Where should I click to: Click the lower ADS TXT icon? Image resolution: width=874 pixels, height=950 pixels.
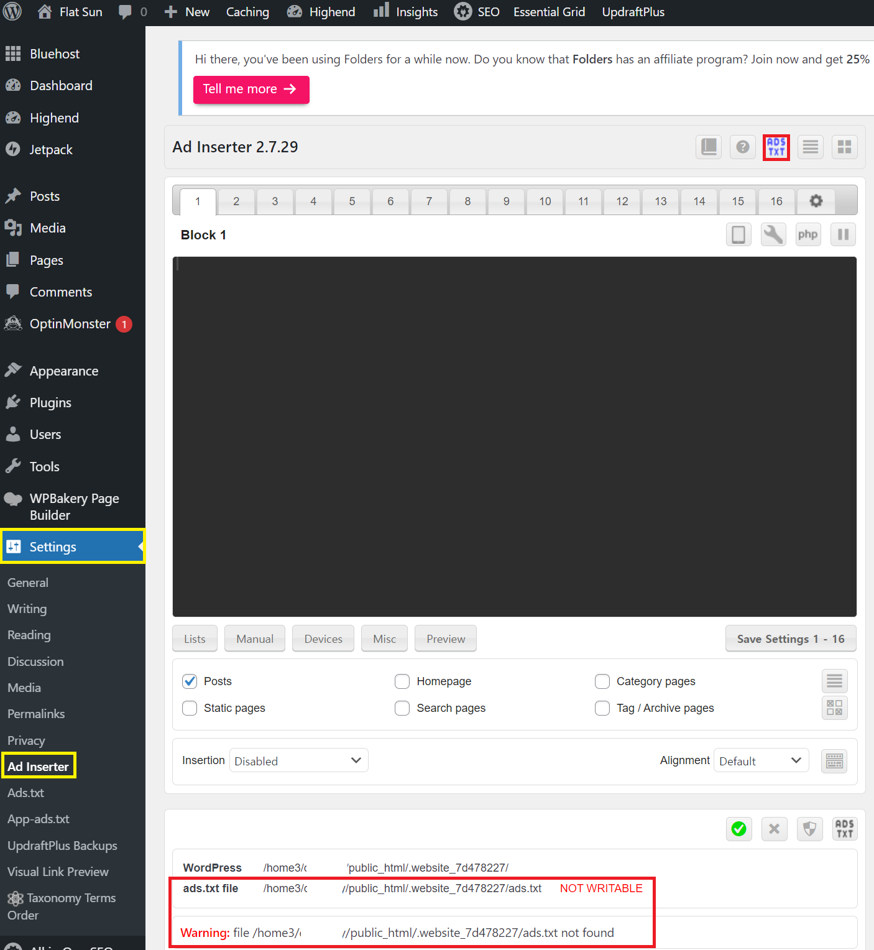[x=845, y=829]
